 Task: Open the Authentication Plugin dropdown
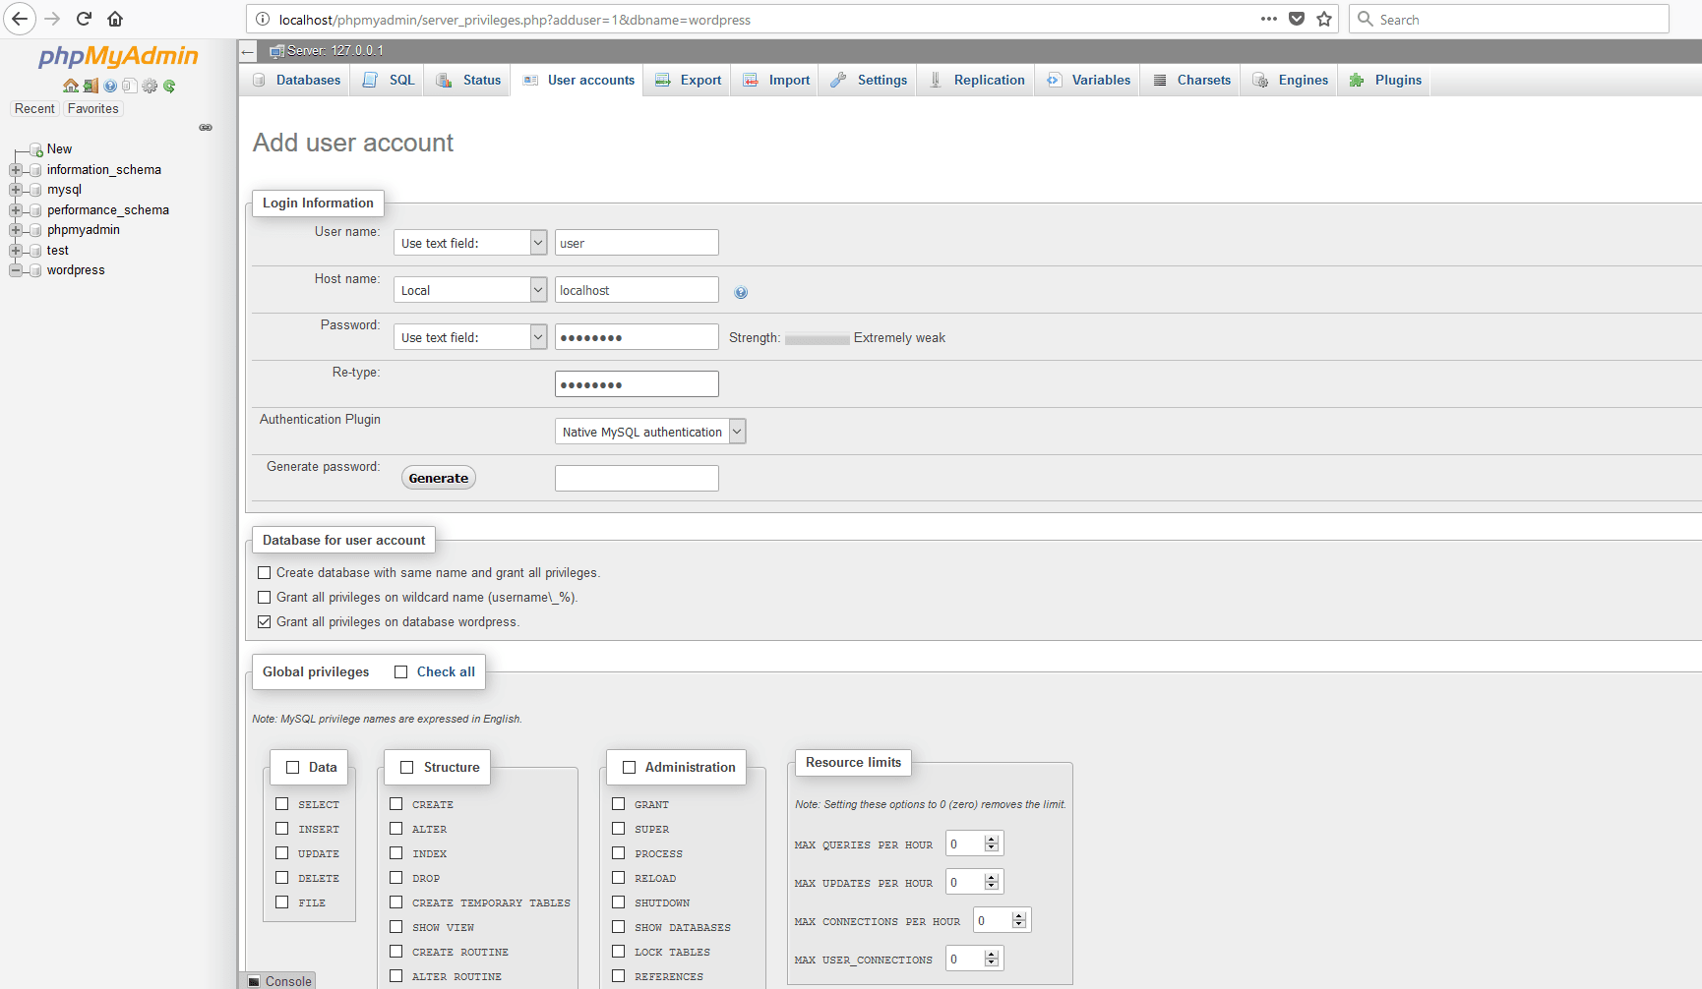[650, 432]
